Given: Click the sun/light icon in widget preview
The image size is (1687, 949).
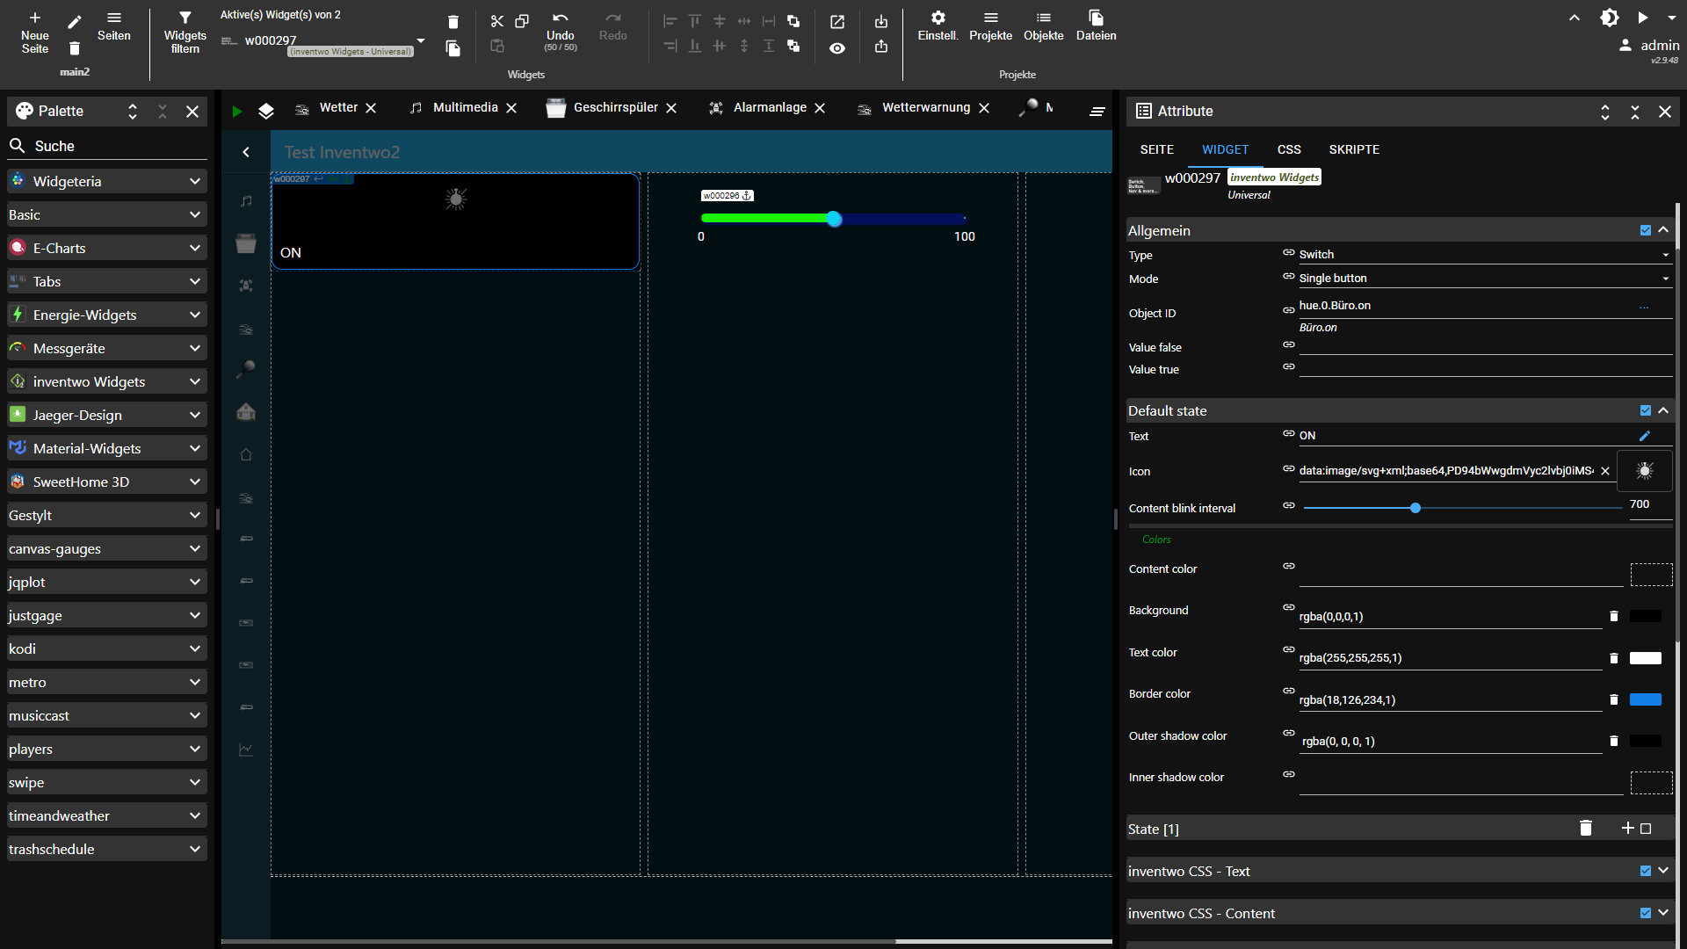Looking at the screenshot, I should pos(455,199).
